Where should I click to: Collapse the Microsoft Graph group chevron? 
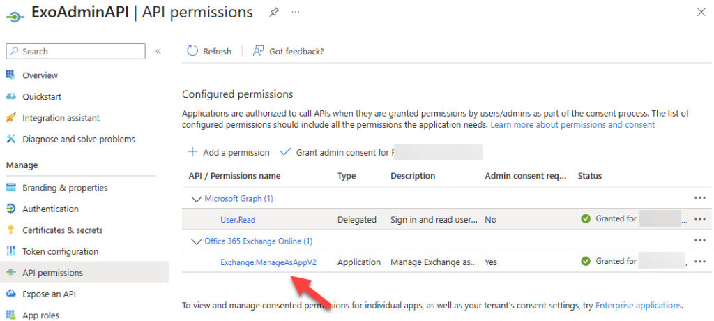pyautogui.click(x=197, y=199)
